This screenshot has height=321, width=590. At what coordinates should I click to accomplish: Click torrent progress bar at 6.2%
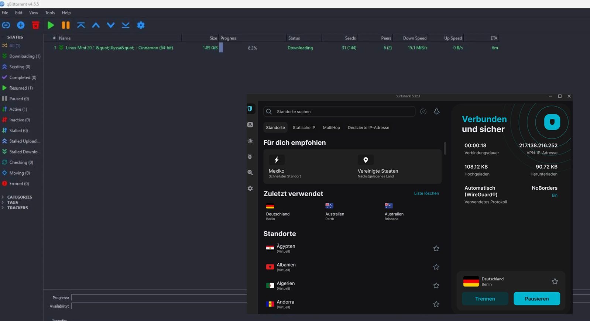pyautogui.click(x=252, y=48)
